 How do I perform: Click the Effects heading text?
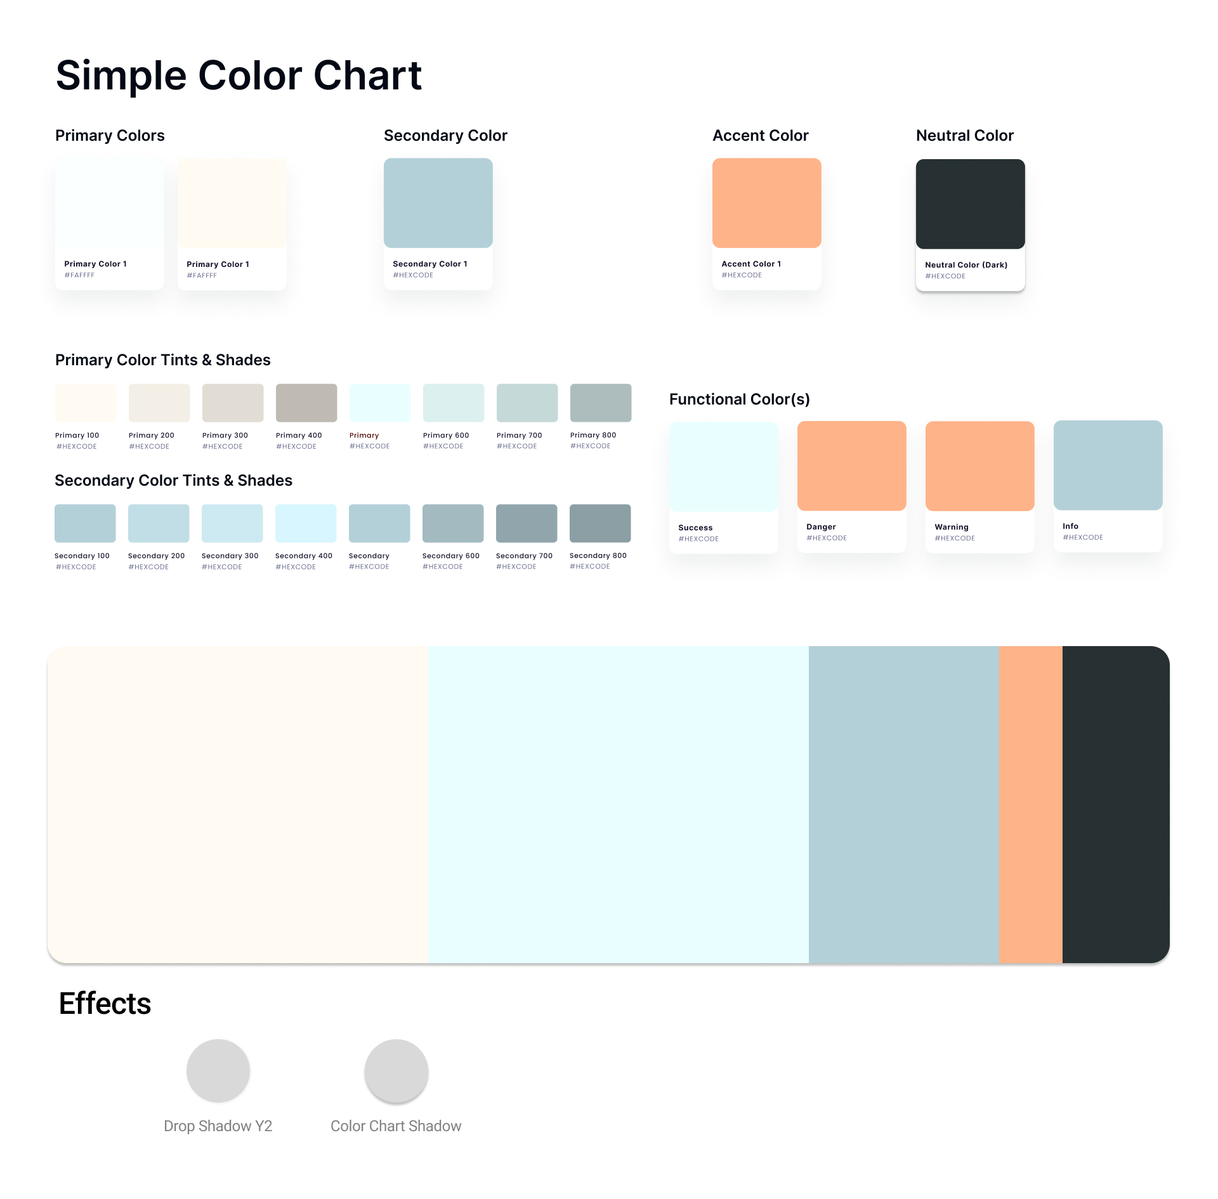coord(105,1004)
